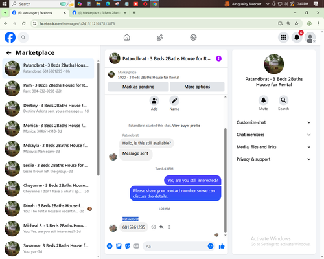The height and width of the screenshot is (259, 324).
Task: Click the More options button
Action: (x=197, y=87)
